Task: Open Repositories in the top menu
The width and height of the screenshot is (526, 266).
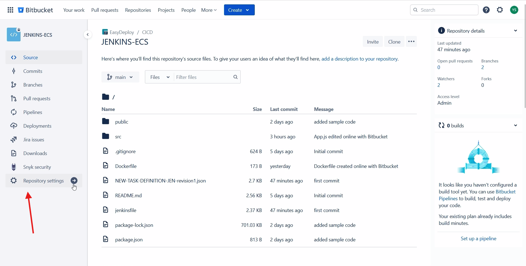Action: (138, 10)
